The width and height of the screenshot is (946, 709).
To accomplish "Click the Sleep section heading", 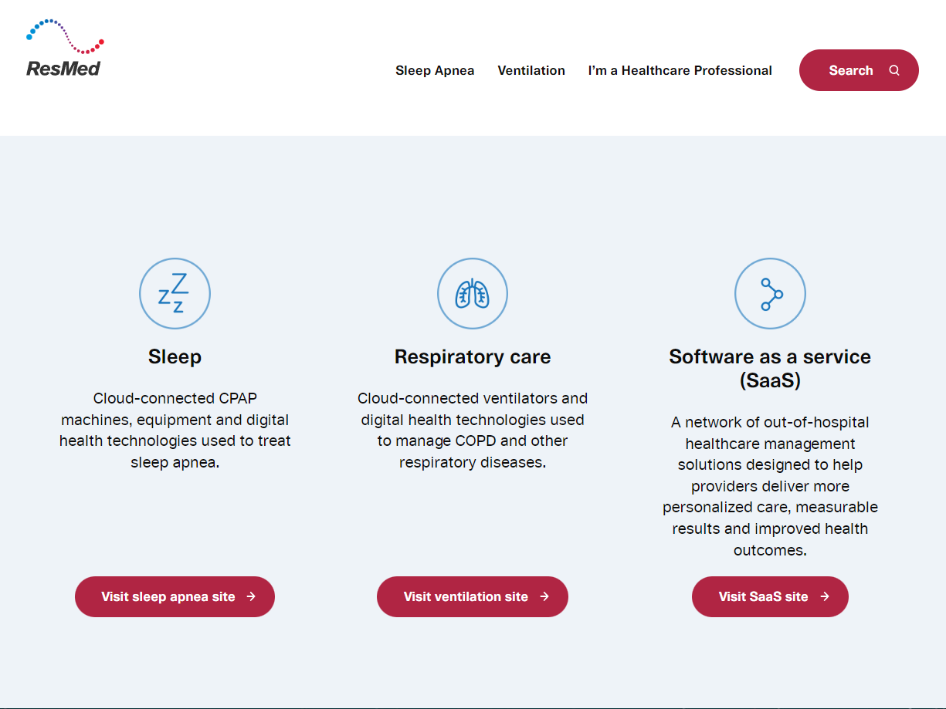I will tap(175, 356).
